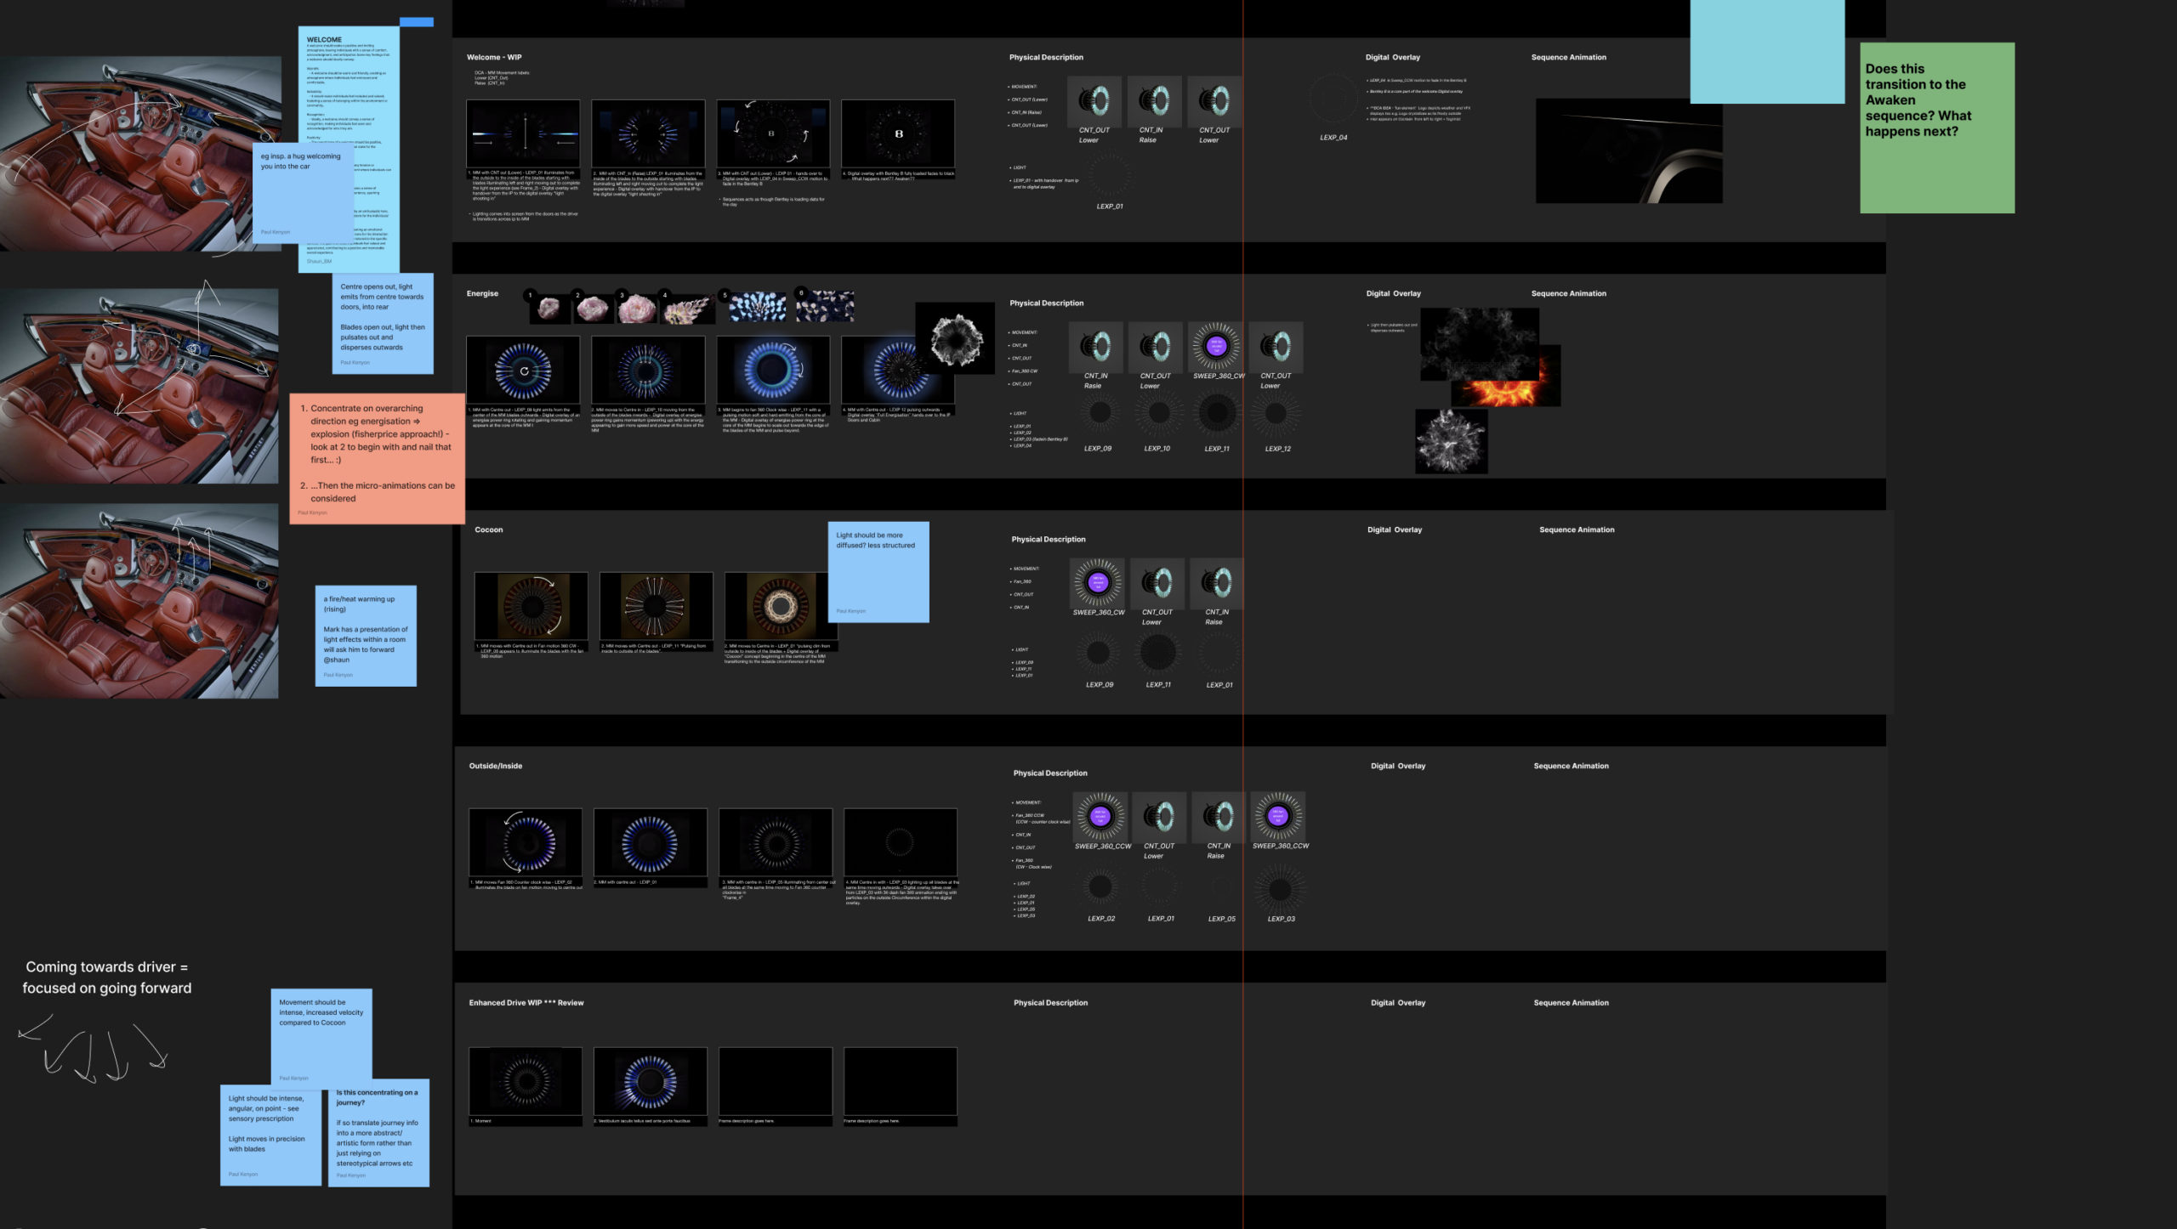Select the LEXP_11 light icon in Energise section
2177x1229 pixels.
pyautogui.click(x=1217, y=414)
